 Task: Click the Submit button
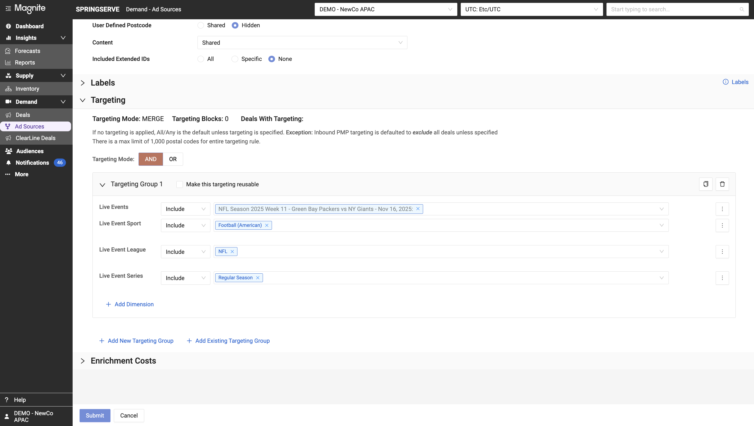point(95,415)
